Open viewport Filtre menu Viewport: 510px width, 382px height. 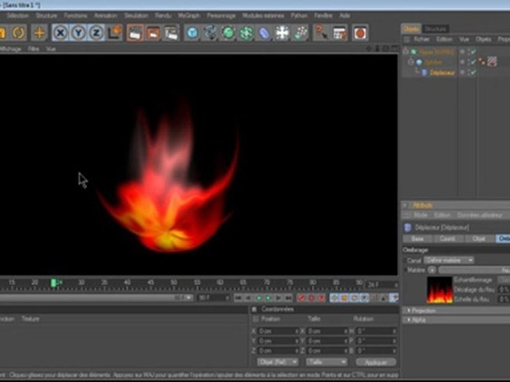(x=33, y=49)
